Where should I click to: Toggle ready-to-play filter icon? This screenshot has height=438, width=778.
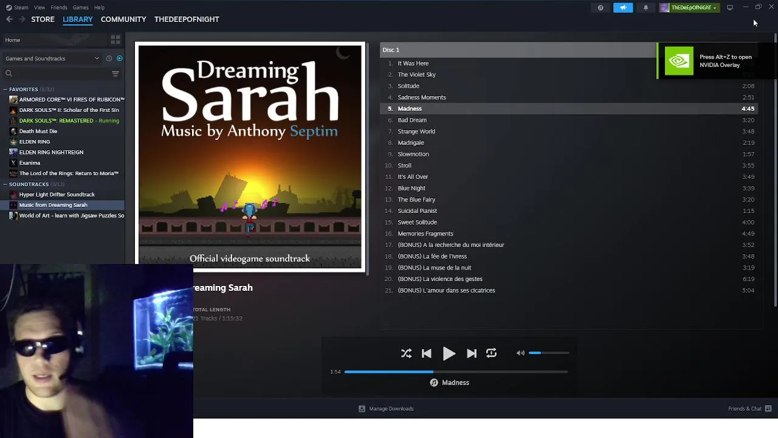point(119,58)
